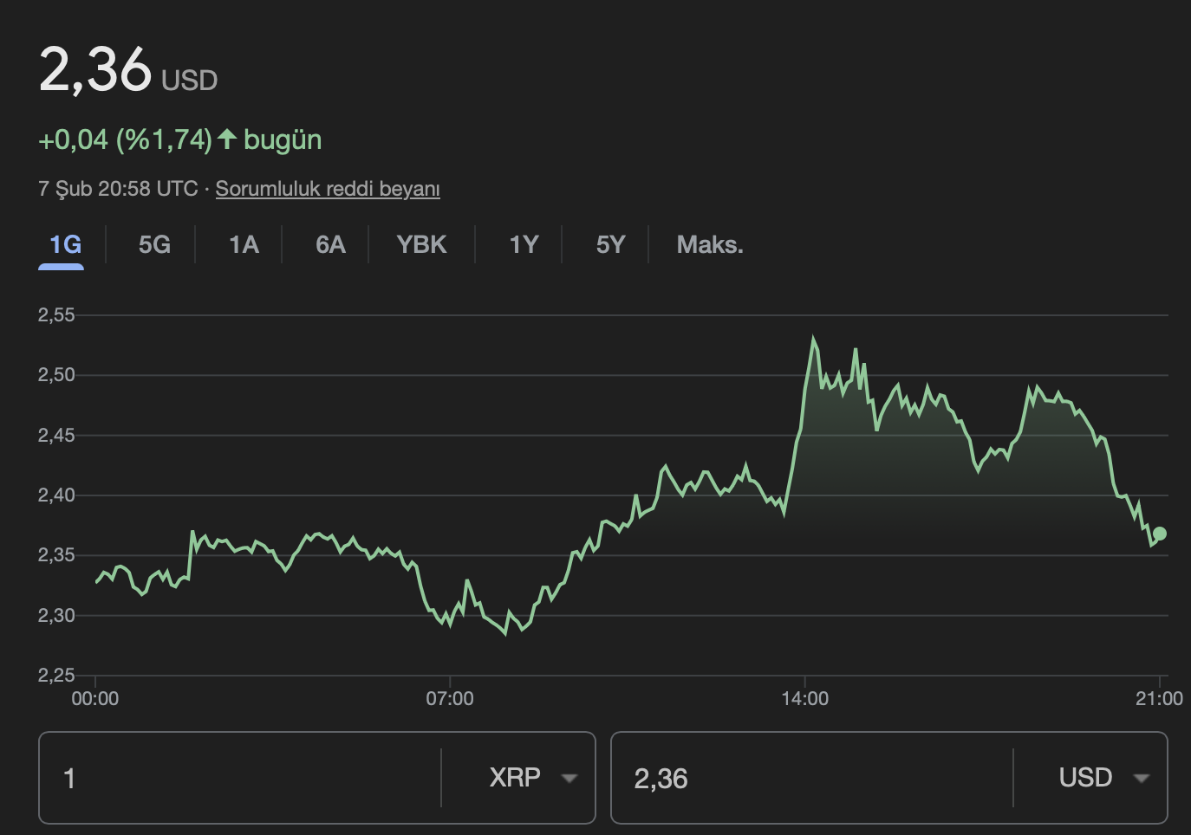1191x835 pixels.
Task: Click the 2,50 y-axis label
Action: [56, 375]
